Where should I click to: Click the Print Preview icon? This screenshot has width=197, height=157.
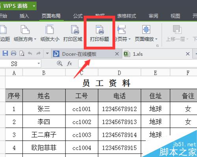tap(22, 54)
